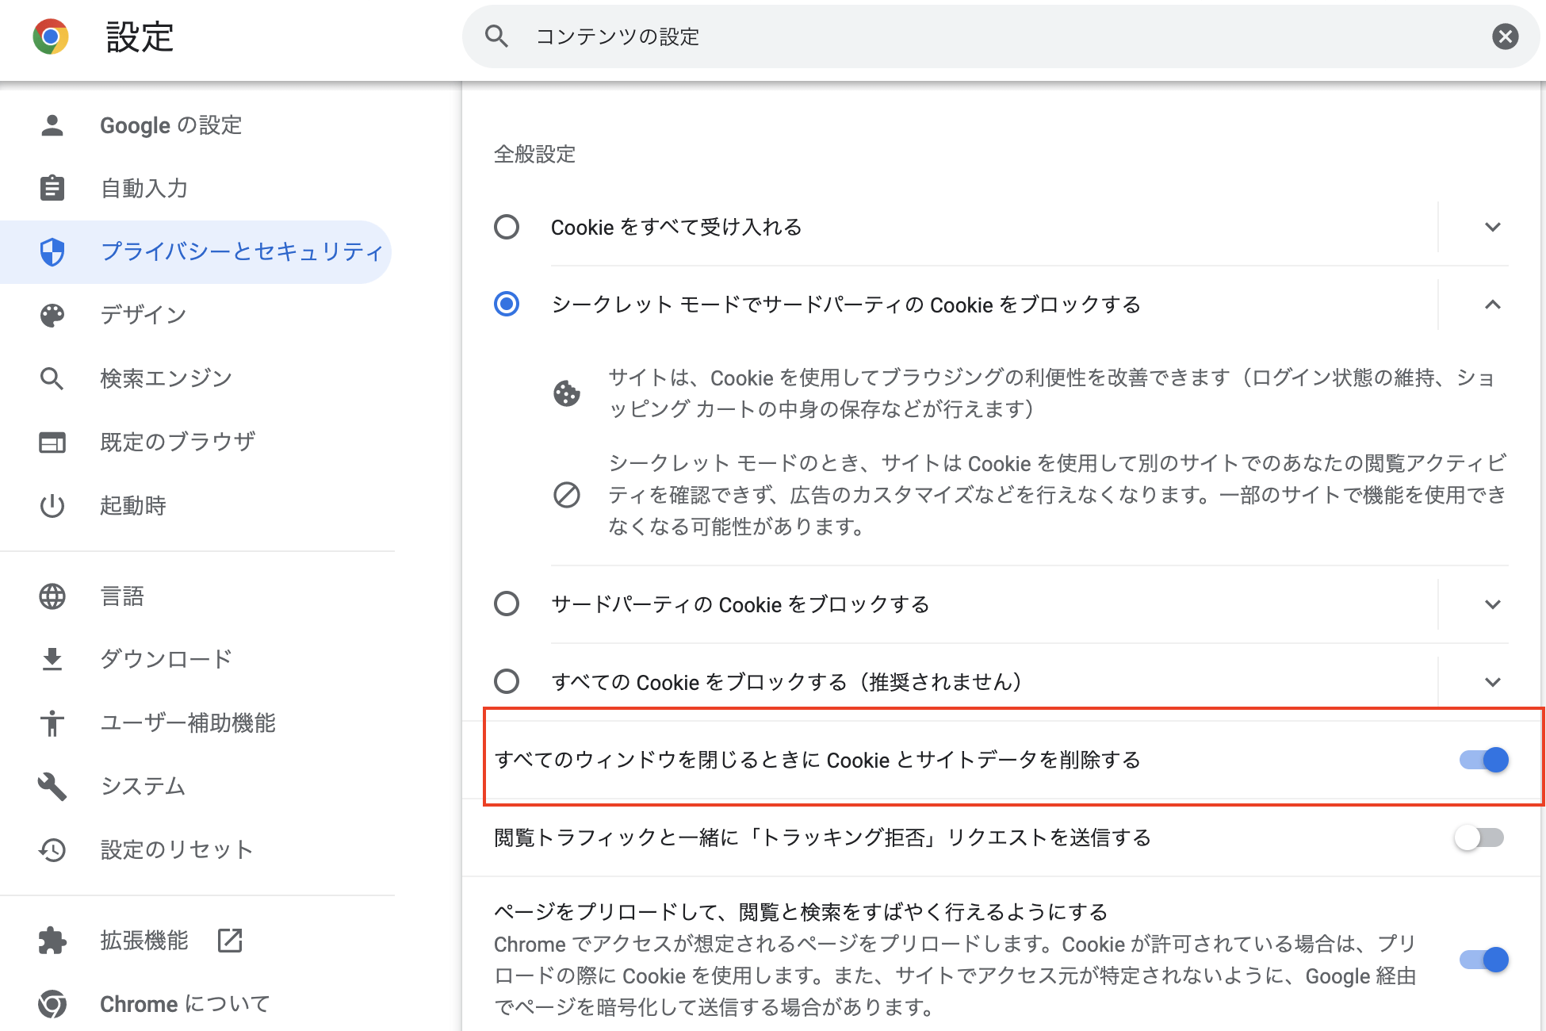Click the palette icon for デザイン
Image resolution: width=1546 pixels, height=1031 pixels.
(52, 315)
